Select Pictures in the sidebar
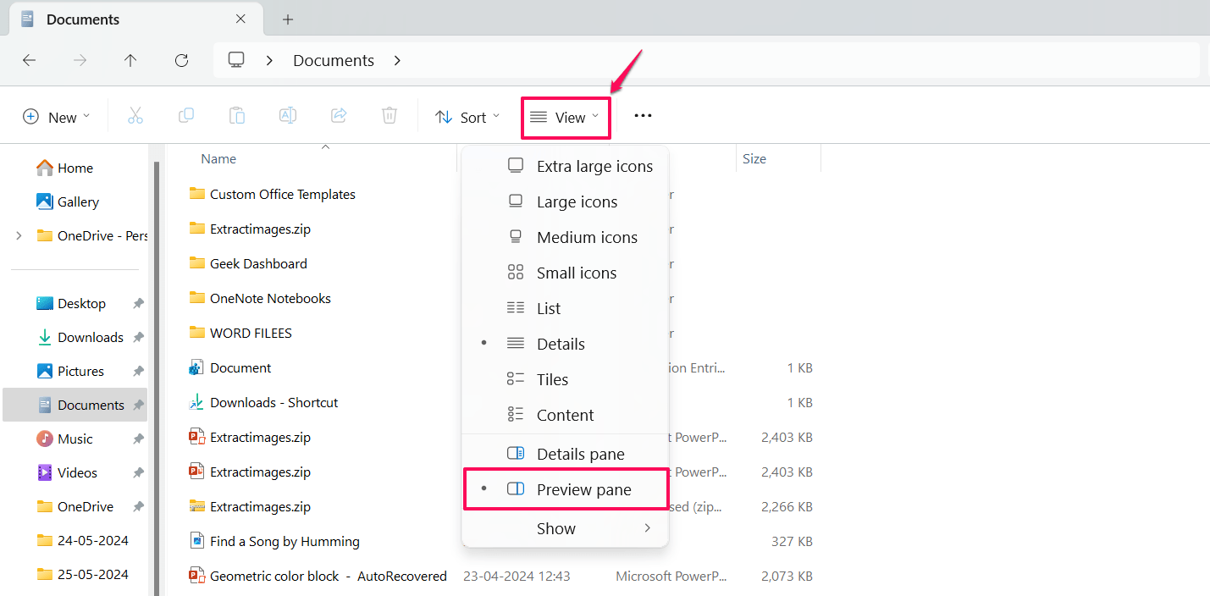This screenshot has height=596, width=1210. [70, 371]
